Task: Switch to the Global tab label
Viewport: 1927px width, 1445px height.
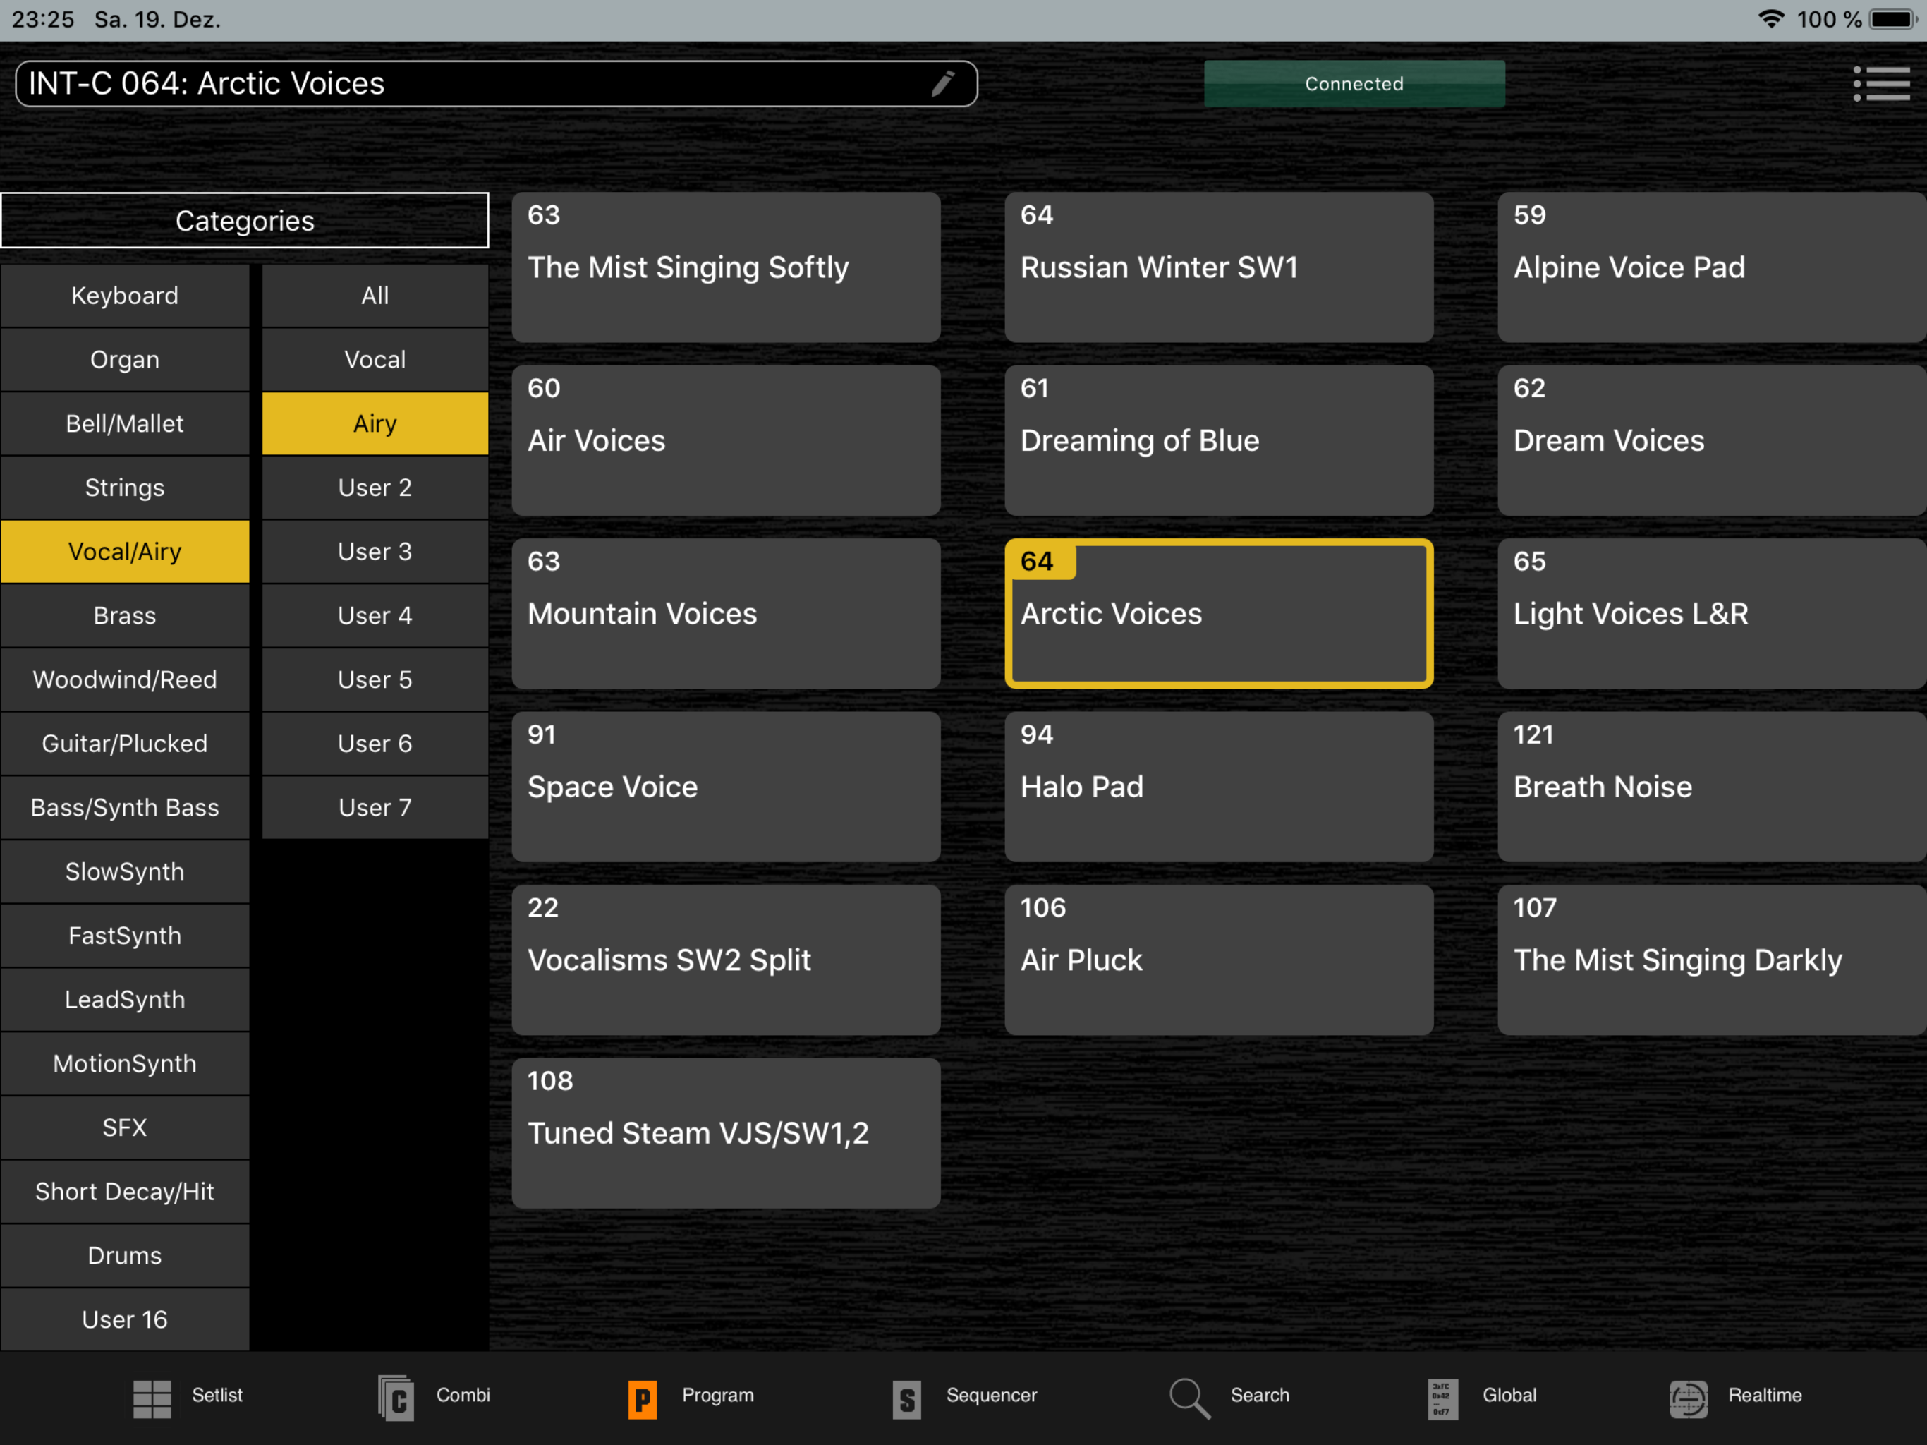Action: click(x=1509, y=1396)
